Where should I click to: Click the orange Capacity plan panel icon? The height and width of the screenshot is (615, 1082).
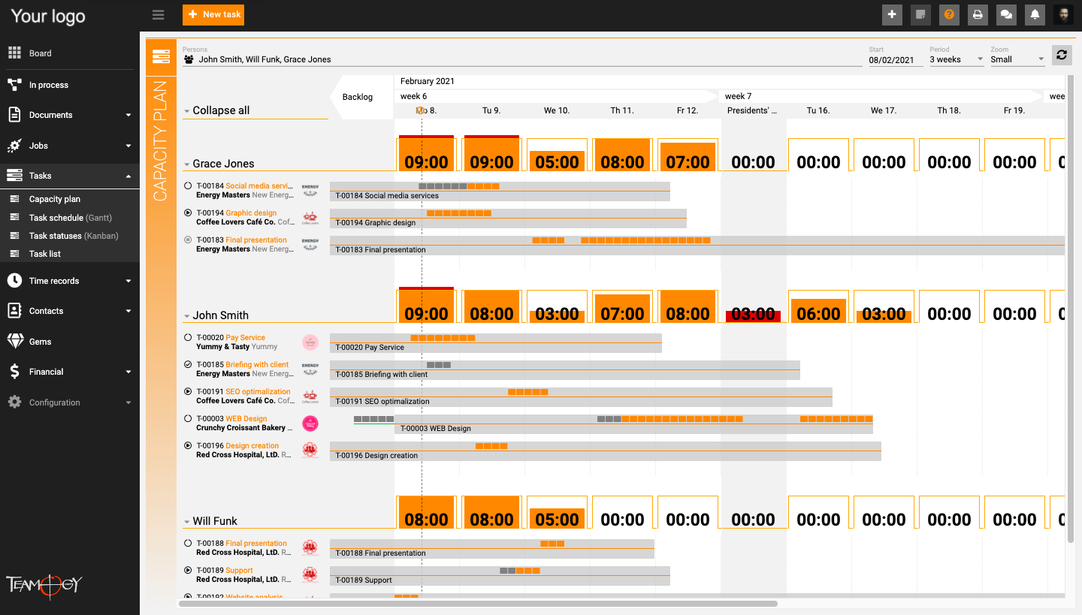pyautogui.click(x=161, y=57)
